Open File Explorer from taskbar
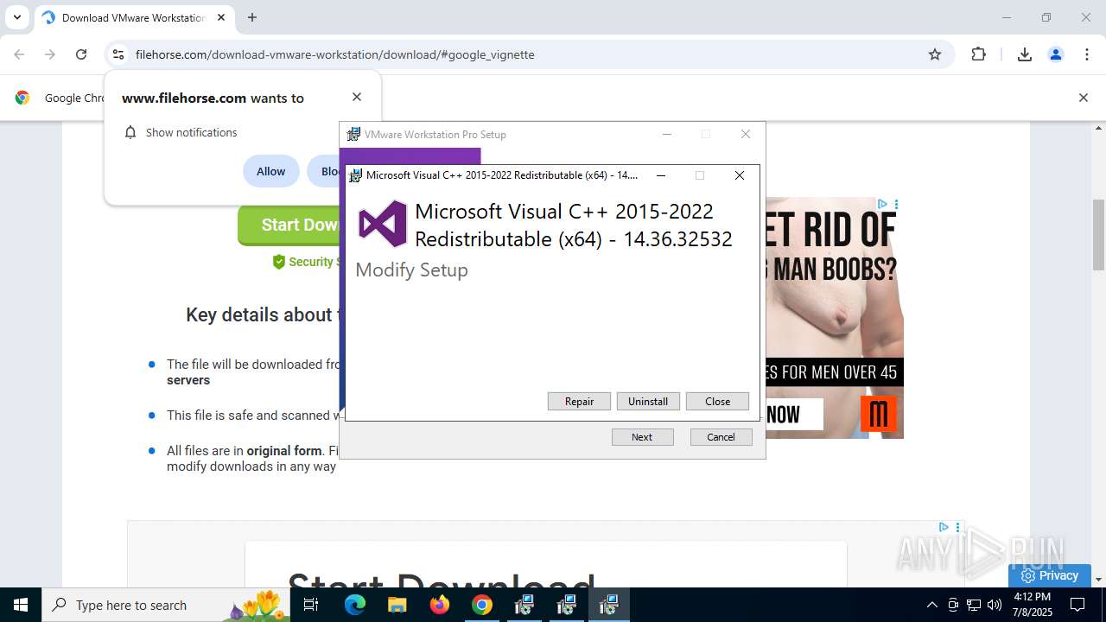 [397, 605]
